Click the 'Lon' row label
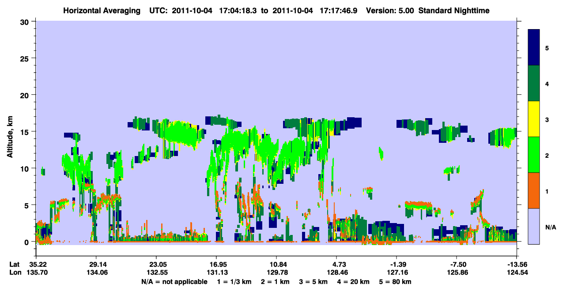 pyautogui.click(x=15, y=272)
